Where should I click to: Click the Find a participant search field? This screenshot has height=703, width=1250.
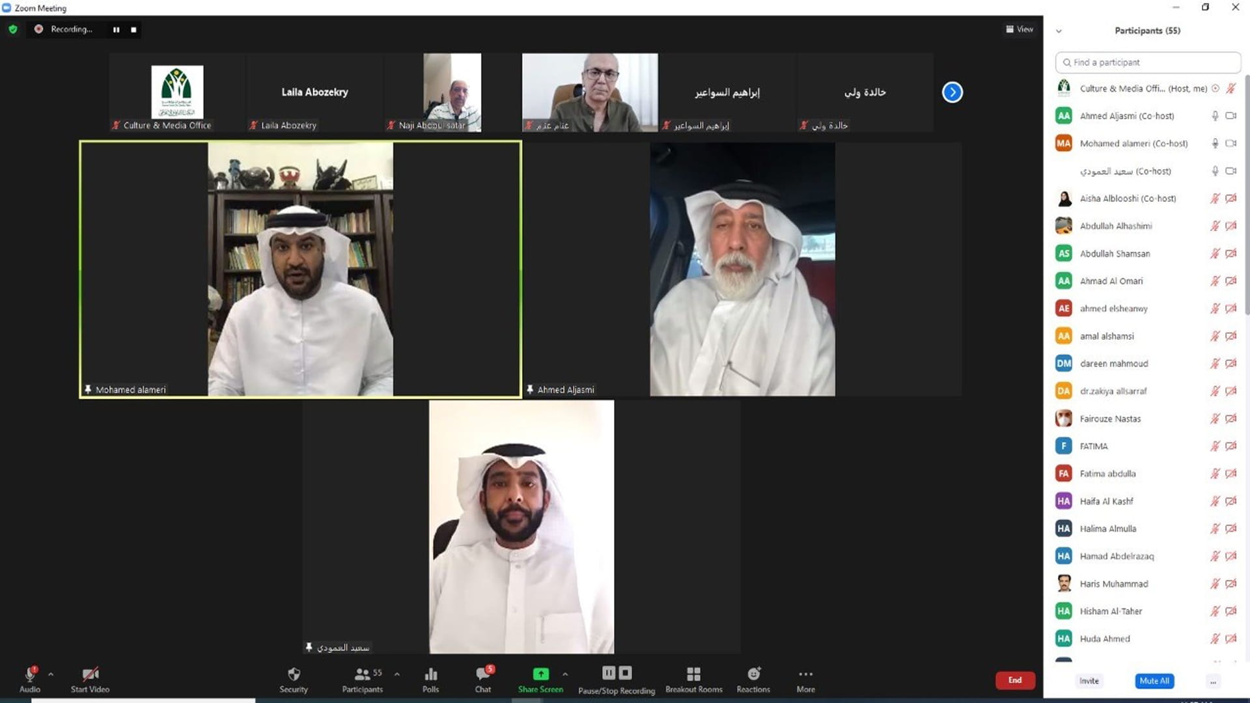[1147, 62]
